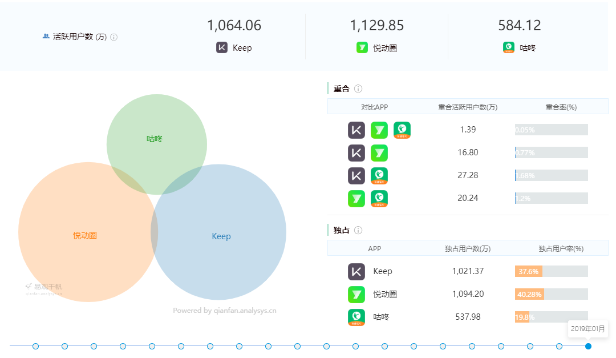The height and width of the screenshot is (358, 616).
Task: Click the 对比APP column header
Action: (374, 107)
